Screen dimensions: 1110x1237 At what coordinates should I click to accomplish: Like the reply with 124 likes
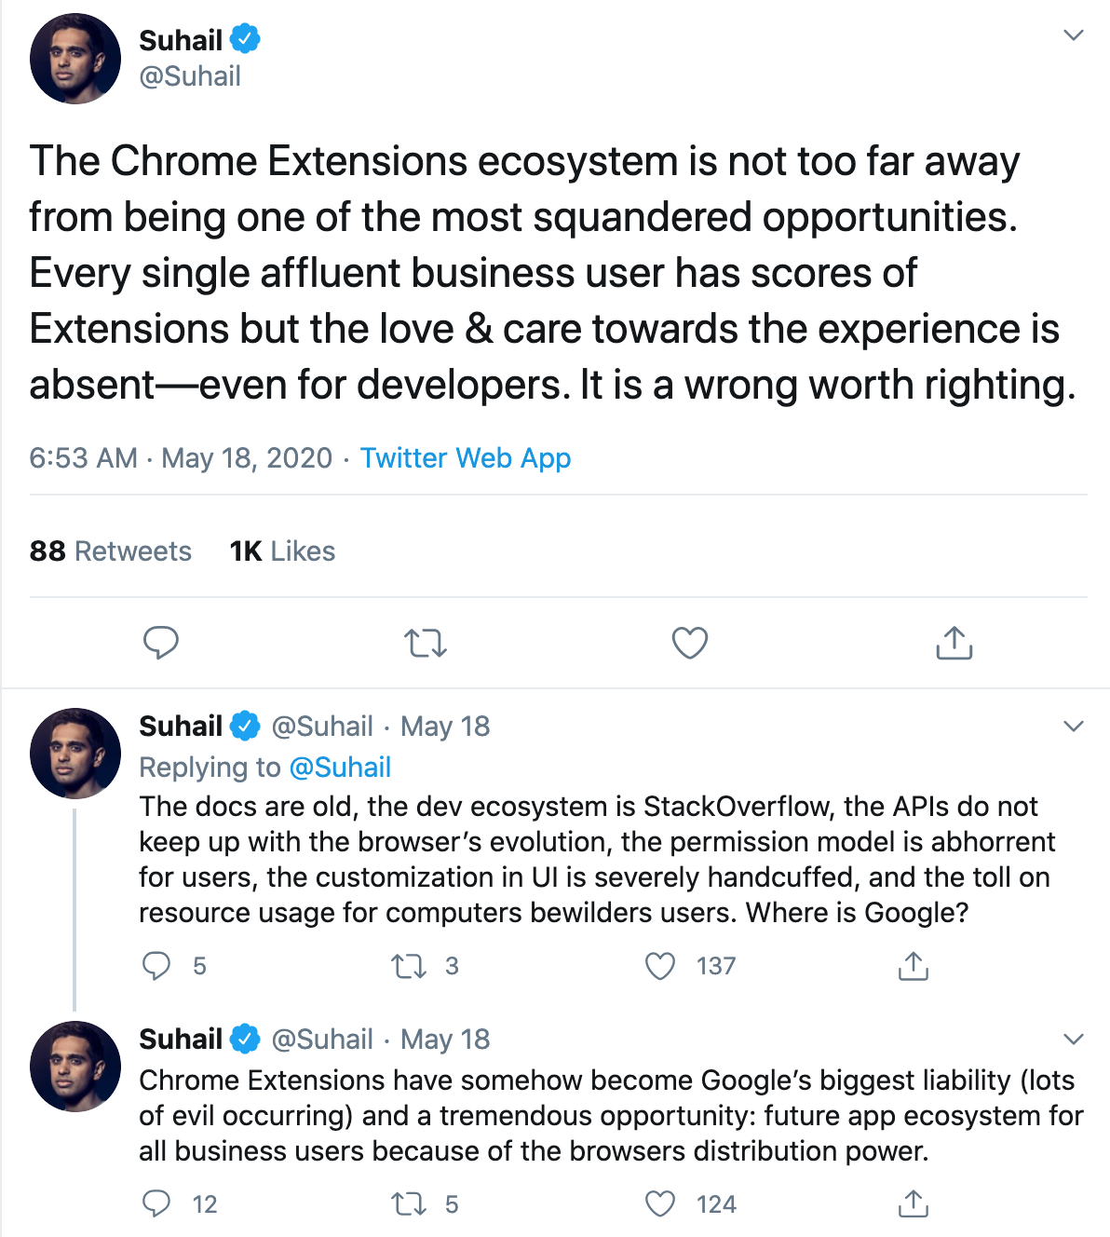tap(660, 1204)
